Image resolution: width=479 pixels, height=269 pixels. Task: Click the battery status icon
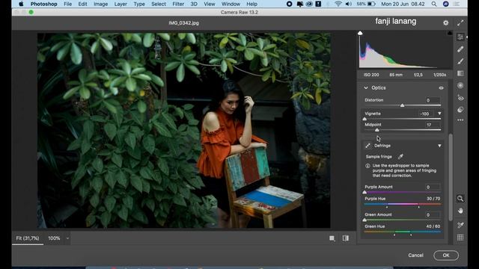click(371, 4)
